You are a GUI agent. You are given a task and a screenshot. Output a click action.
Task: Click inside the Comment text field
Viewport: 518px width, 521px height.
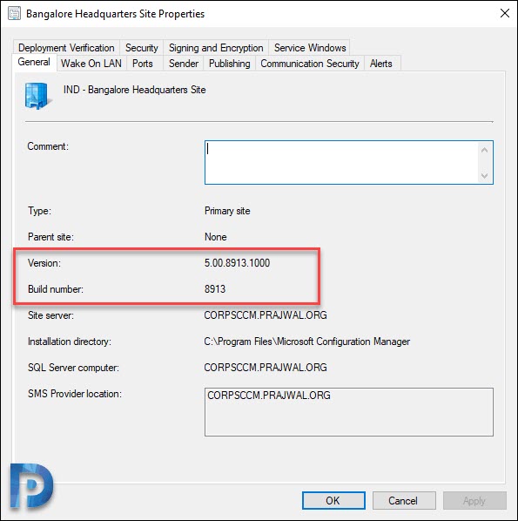click(341, 162)
